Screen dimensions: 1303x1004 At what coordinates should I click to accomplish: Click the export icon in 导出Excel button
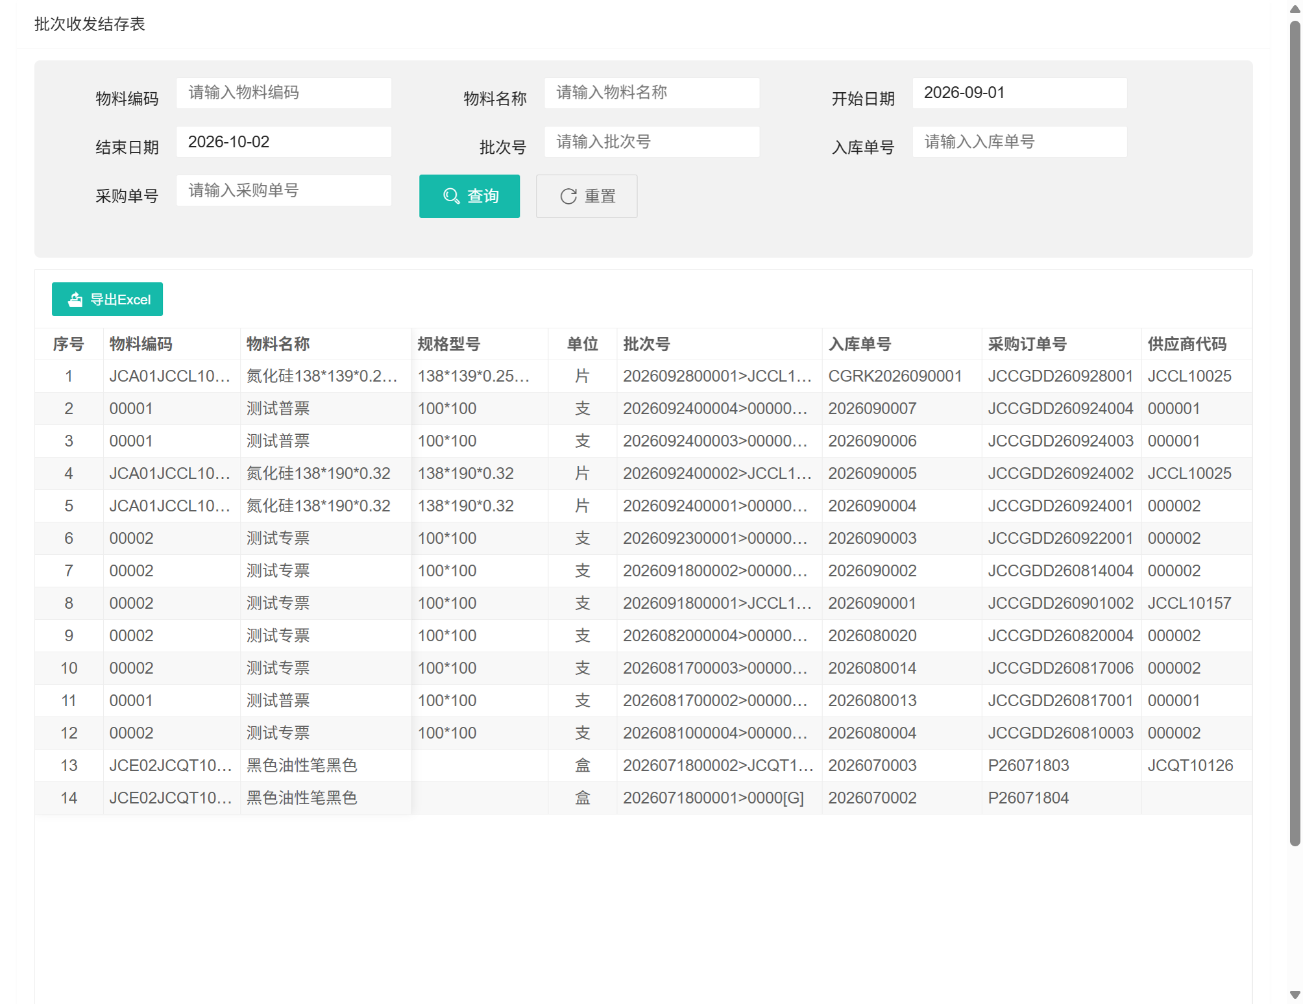pos(75,299)
